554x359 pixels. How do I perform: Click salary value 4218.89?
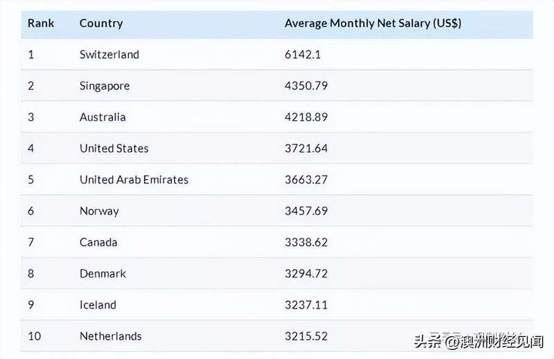(x=306, y=117)
